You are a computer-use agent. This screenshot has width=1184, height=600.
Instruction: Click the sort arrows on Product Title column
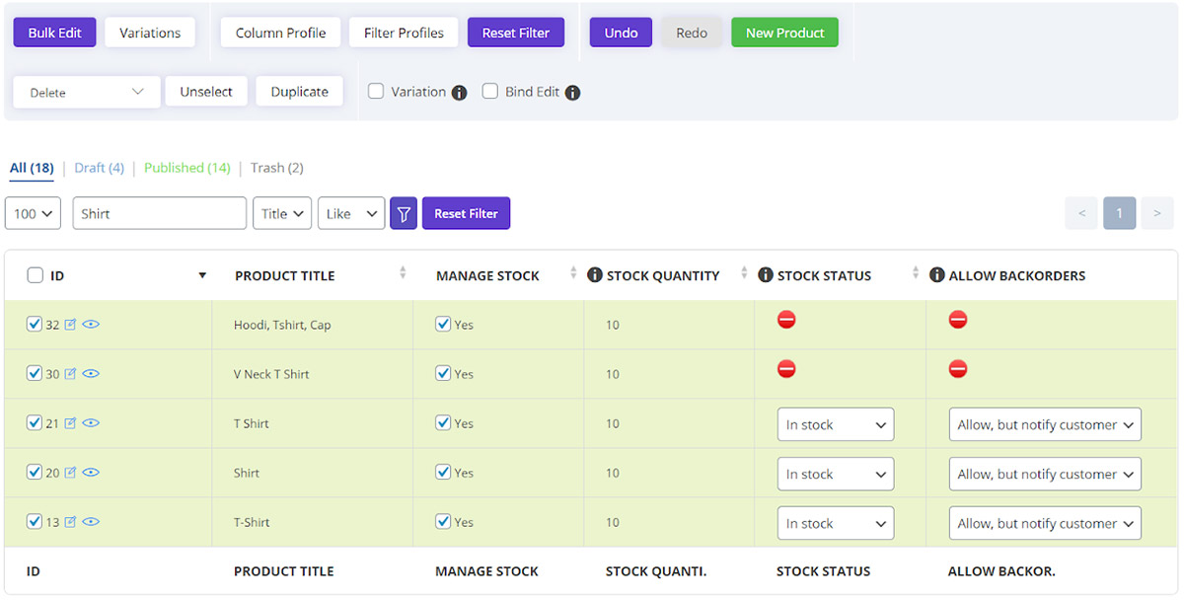404,274
